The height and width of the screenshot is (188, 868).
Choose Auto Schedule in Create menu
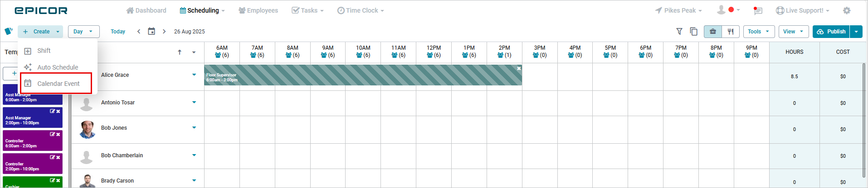click(x=58, y=67)
